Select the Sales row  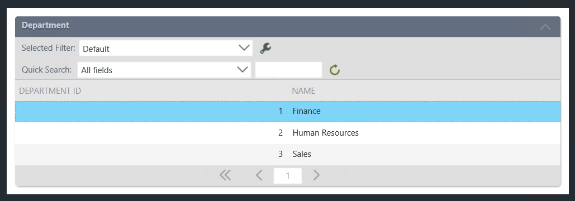(x=288, y=154)
